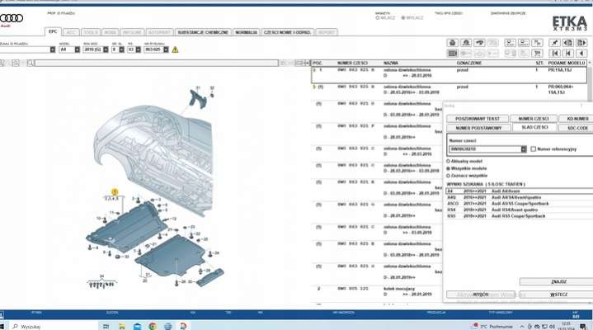Screen dimensions: 593x330
Task: Go to next illustration page arrow icon
Action: [581, 43]
